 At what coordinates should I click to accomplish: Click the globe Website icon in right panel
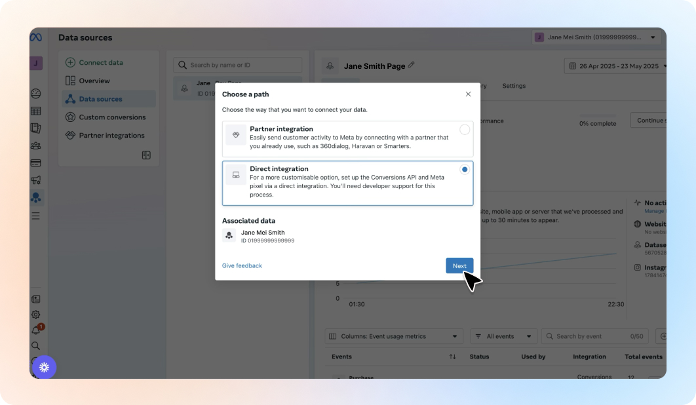pyautogui.click(x=638, y=224)
